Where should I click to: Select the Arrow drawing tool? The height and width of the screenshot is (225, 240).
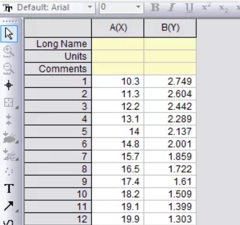9,206
